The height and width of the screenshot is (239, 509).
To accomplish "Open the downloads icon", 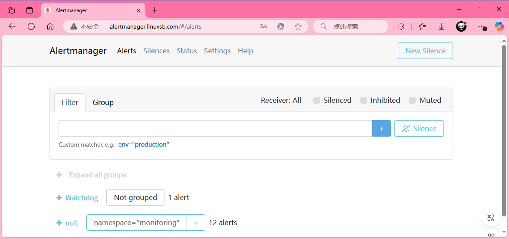I will (x=441, y=26).
